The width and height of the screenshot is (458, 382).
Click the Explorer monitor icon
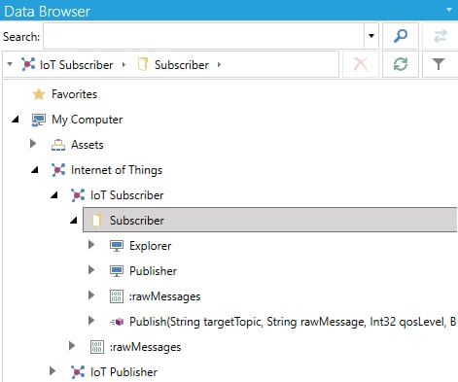[x=117, y=246]
